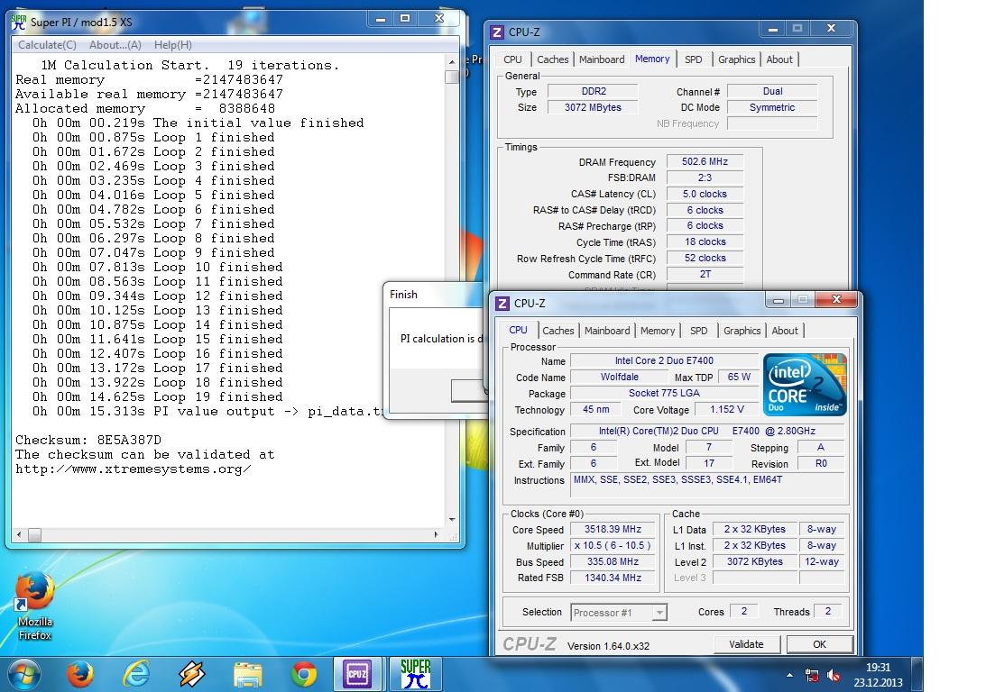The width and height of the screenshot is (986, 692).
Task: Launch Firefox from the taskbar
Action: coord(80,675)
